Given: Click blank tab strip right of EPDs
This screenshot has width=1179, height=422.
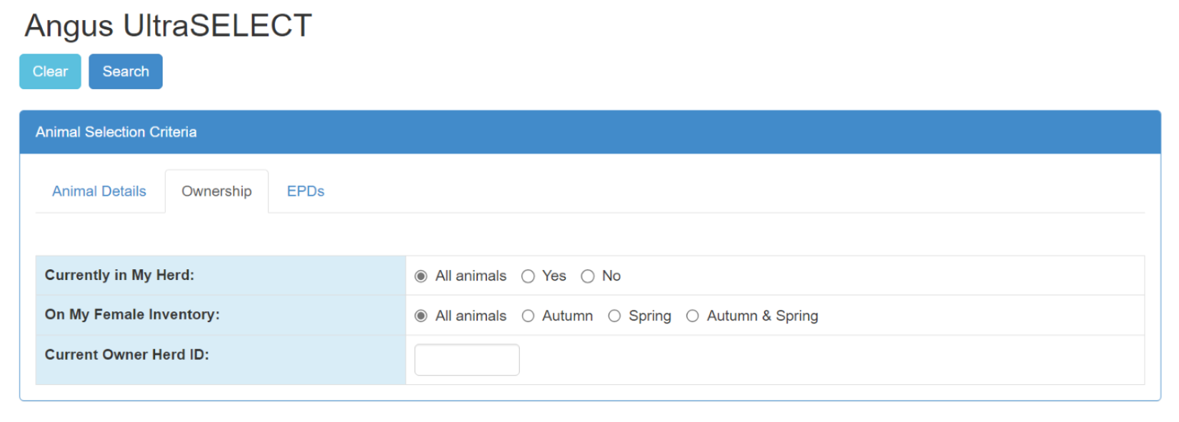Looking at the screenshot, I should pyautogui.click(x=714, y=191).
